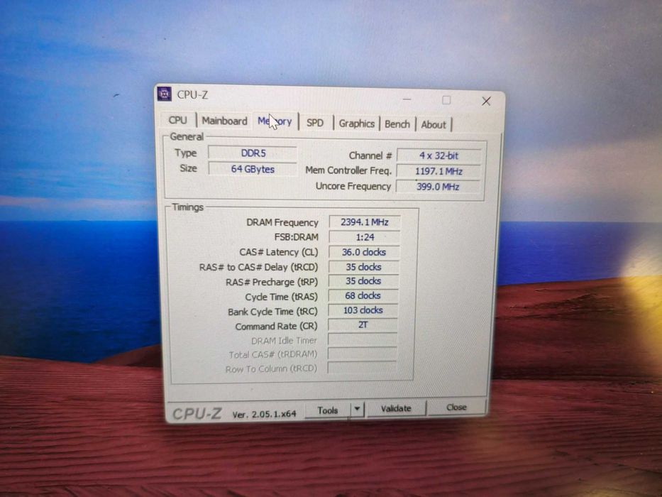
Task: Click the 2T command rate value
Action: pyautogui.click(x=363, y=324)
